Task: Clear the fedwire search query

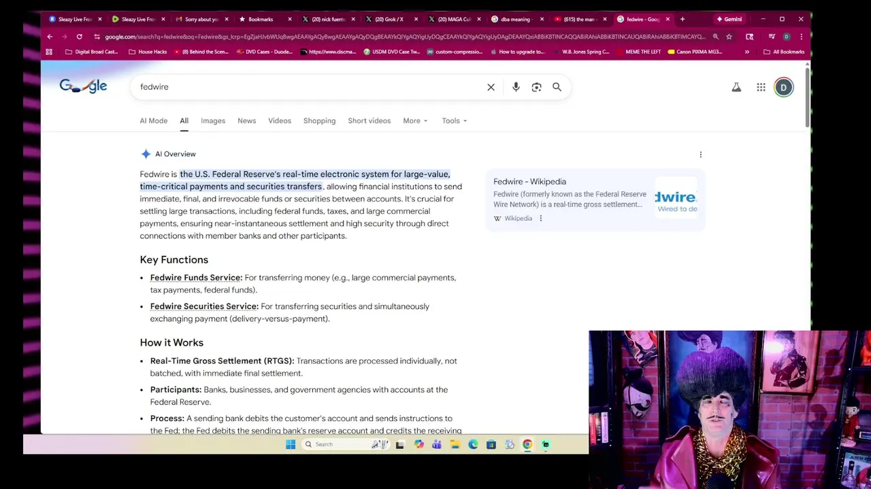Action: coord(491,87)
